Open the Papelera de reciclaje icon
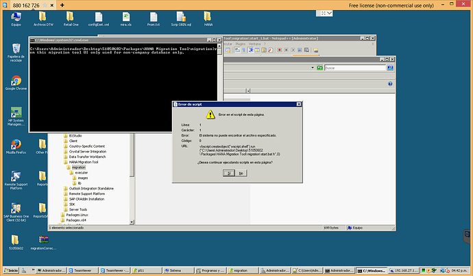The height and width of the screenshot is (276, 473). pos(16,53)
